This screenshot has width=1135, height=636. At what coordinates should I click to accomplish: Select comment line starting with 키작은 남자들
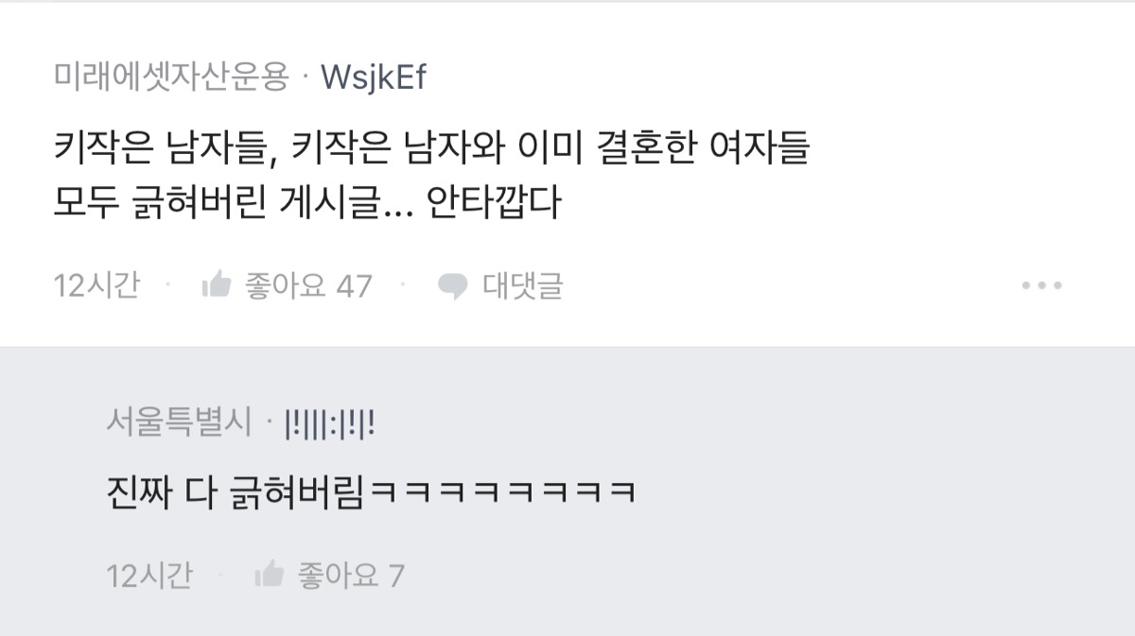tap(432, 148)
